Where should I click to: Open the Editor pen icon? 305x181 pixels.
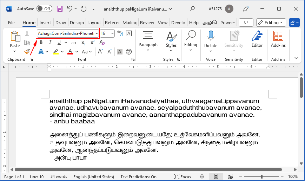(x=257, y=36)
